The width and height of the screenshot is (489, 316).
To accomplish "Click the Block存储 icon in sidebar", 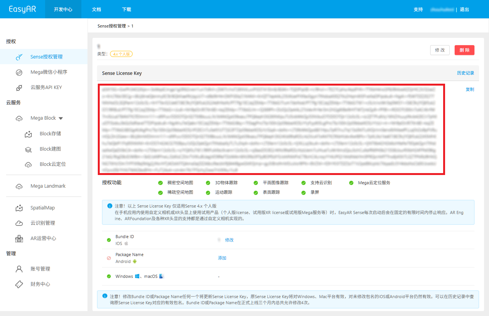I will click(x=28, y=134).
